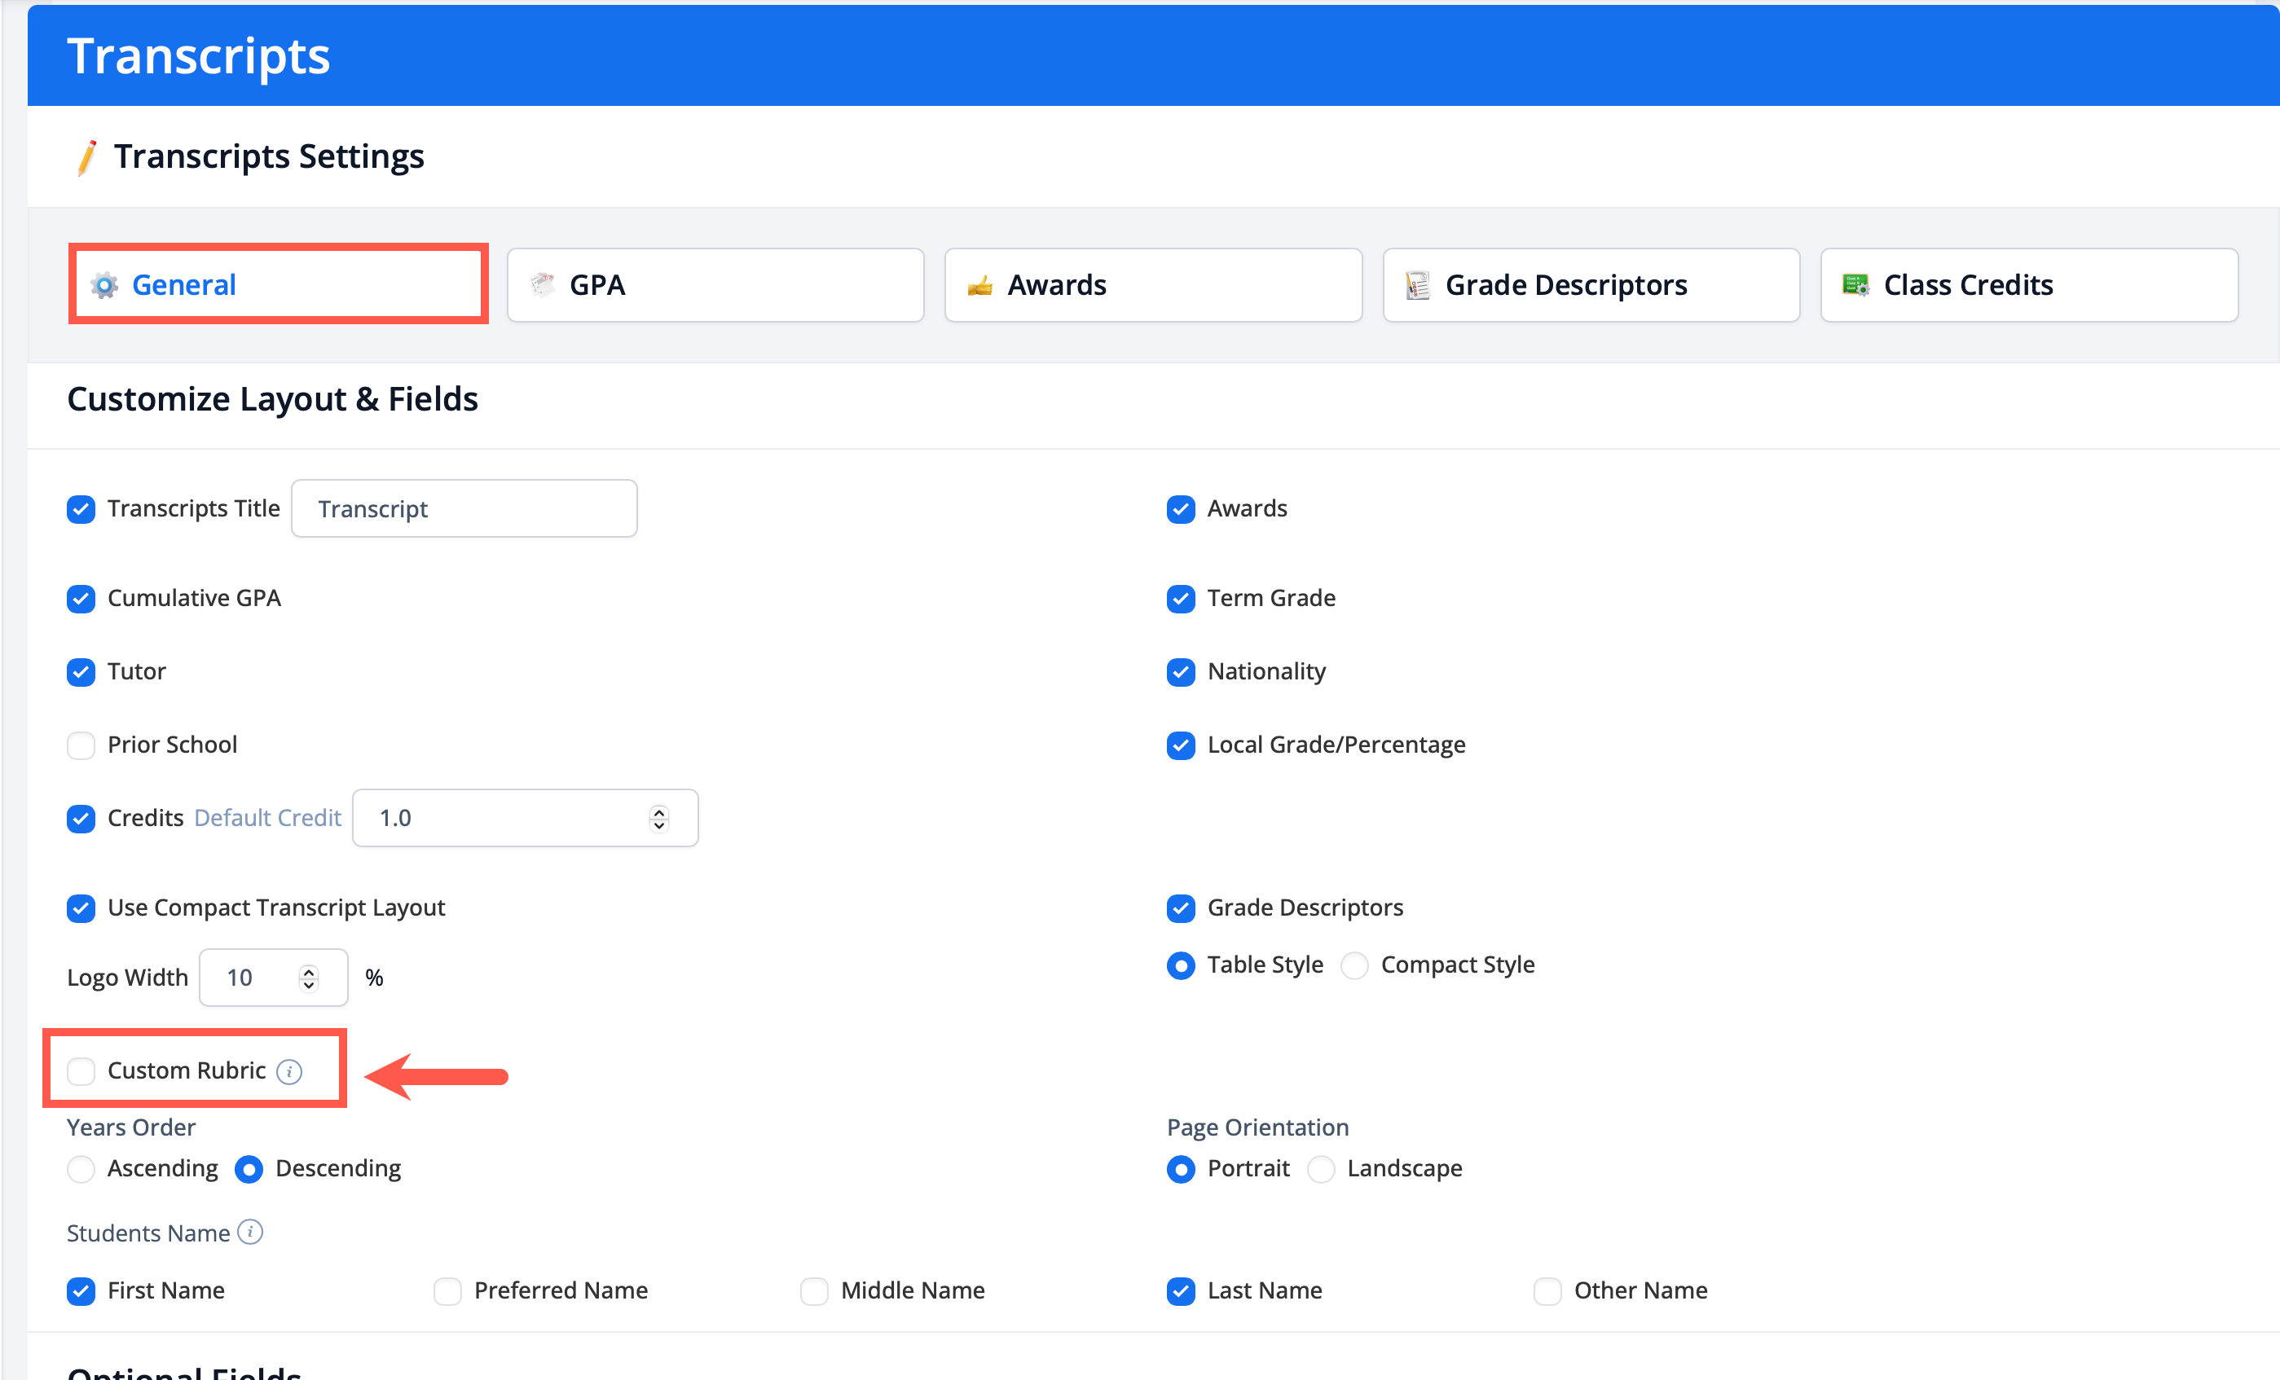The image size is (2280, 1380).
Task: Uncheck the Cumulative GPA checkbox
Action: [81, 599]
